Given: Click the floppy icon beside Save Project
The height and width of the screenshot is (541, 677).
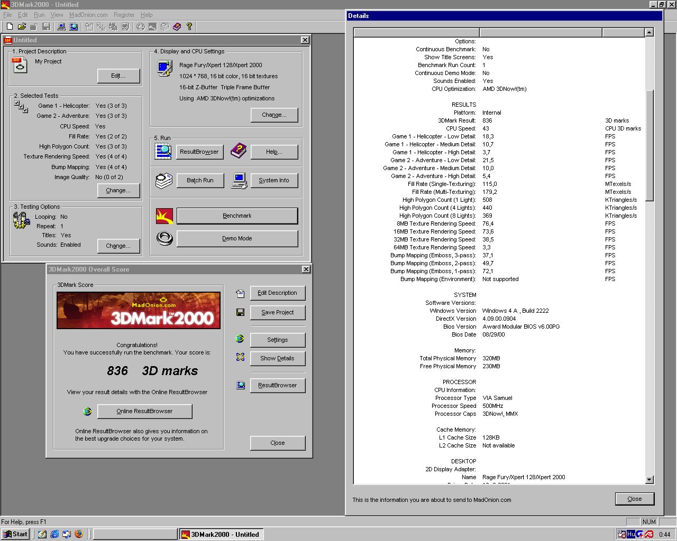Looking at the screenshot, I should click(240, 312).
